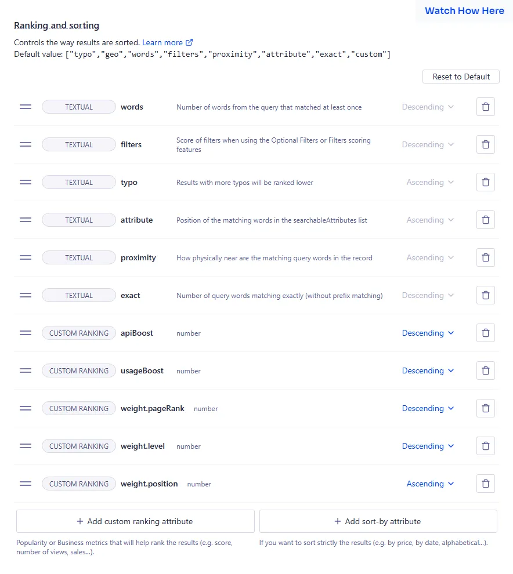This screenshot has height=574, width=513.
Task: Delete the exact ranking criterion
Action: click(485, 295)
